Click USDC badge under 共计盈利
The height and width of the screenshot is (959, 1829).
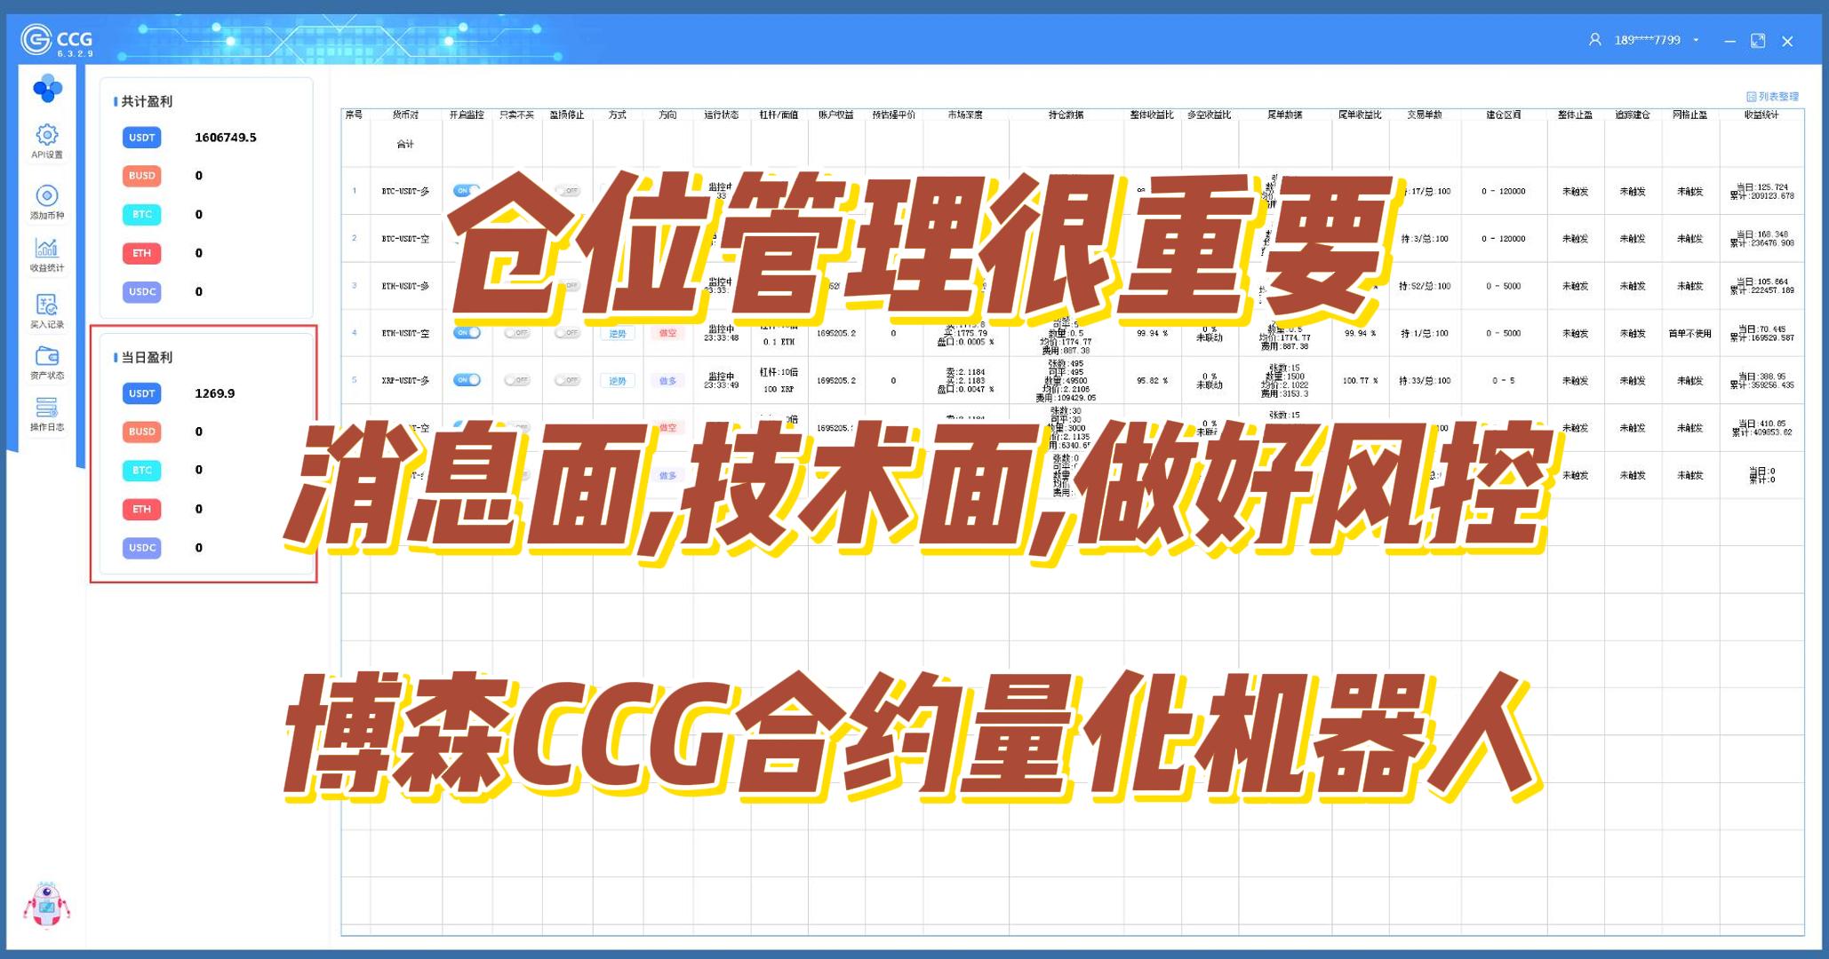(x=141, y=291)
